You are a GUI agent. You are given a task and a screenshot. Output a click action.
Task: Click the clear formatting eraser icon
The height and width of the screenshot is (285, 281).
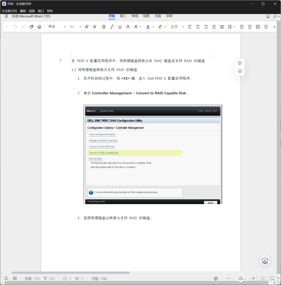coord(40,27)
